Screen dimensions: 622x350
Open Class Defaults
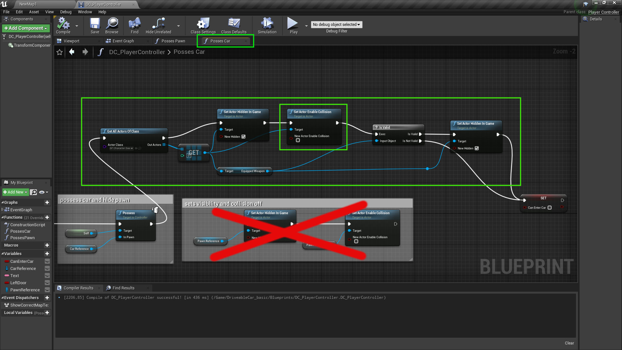coord(234,25)
